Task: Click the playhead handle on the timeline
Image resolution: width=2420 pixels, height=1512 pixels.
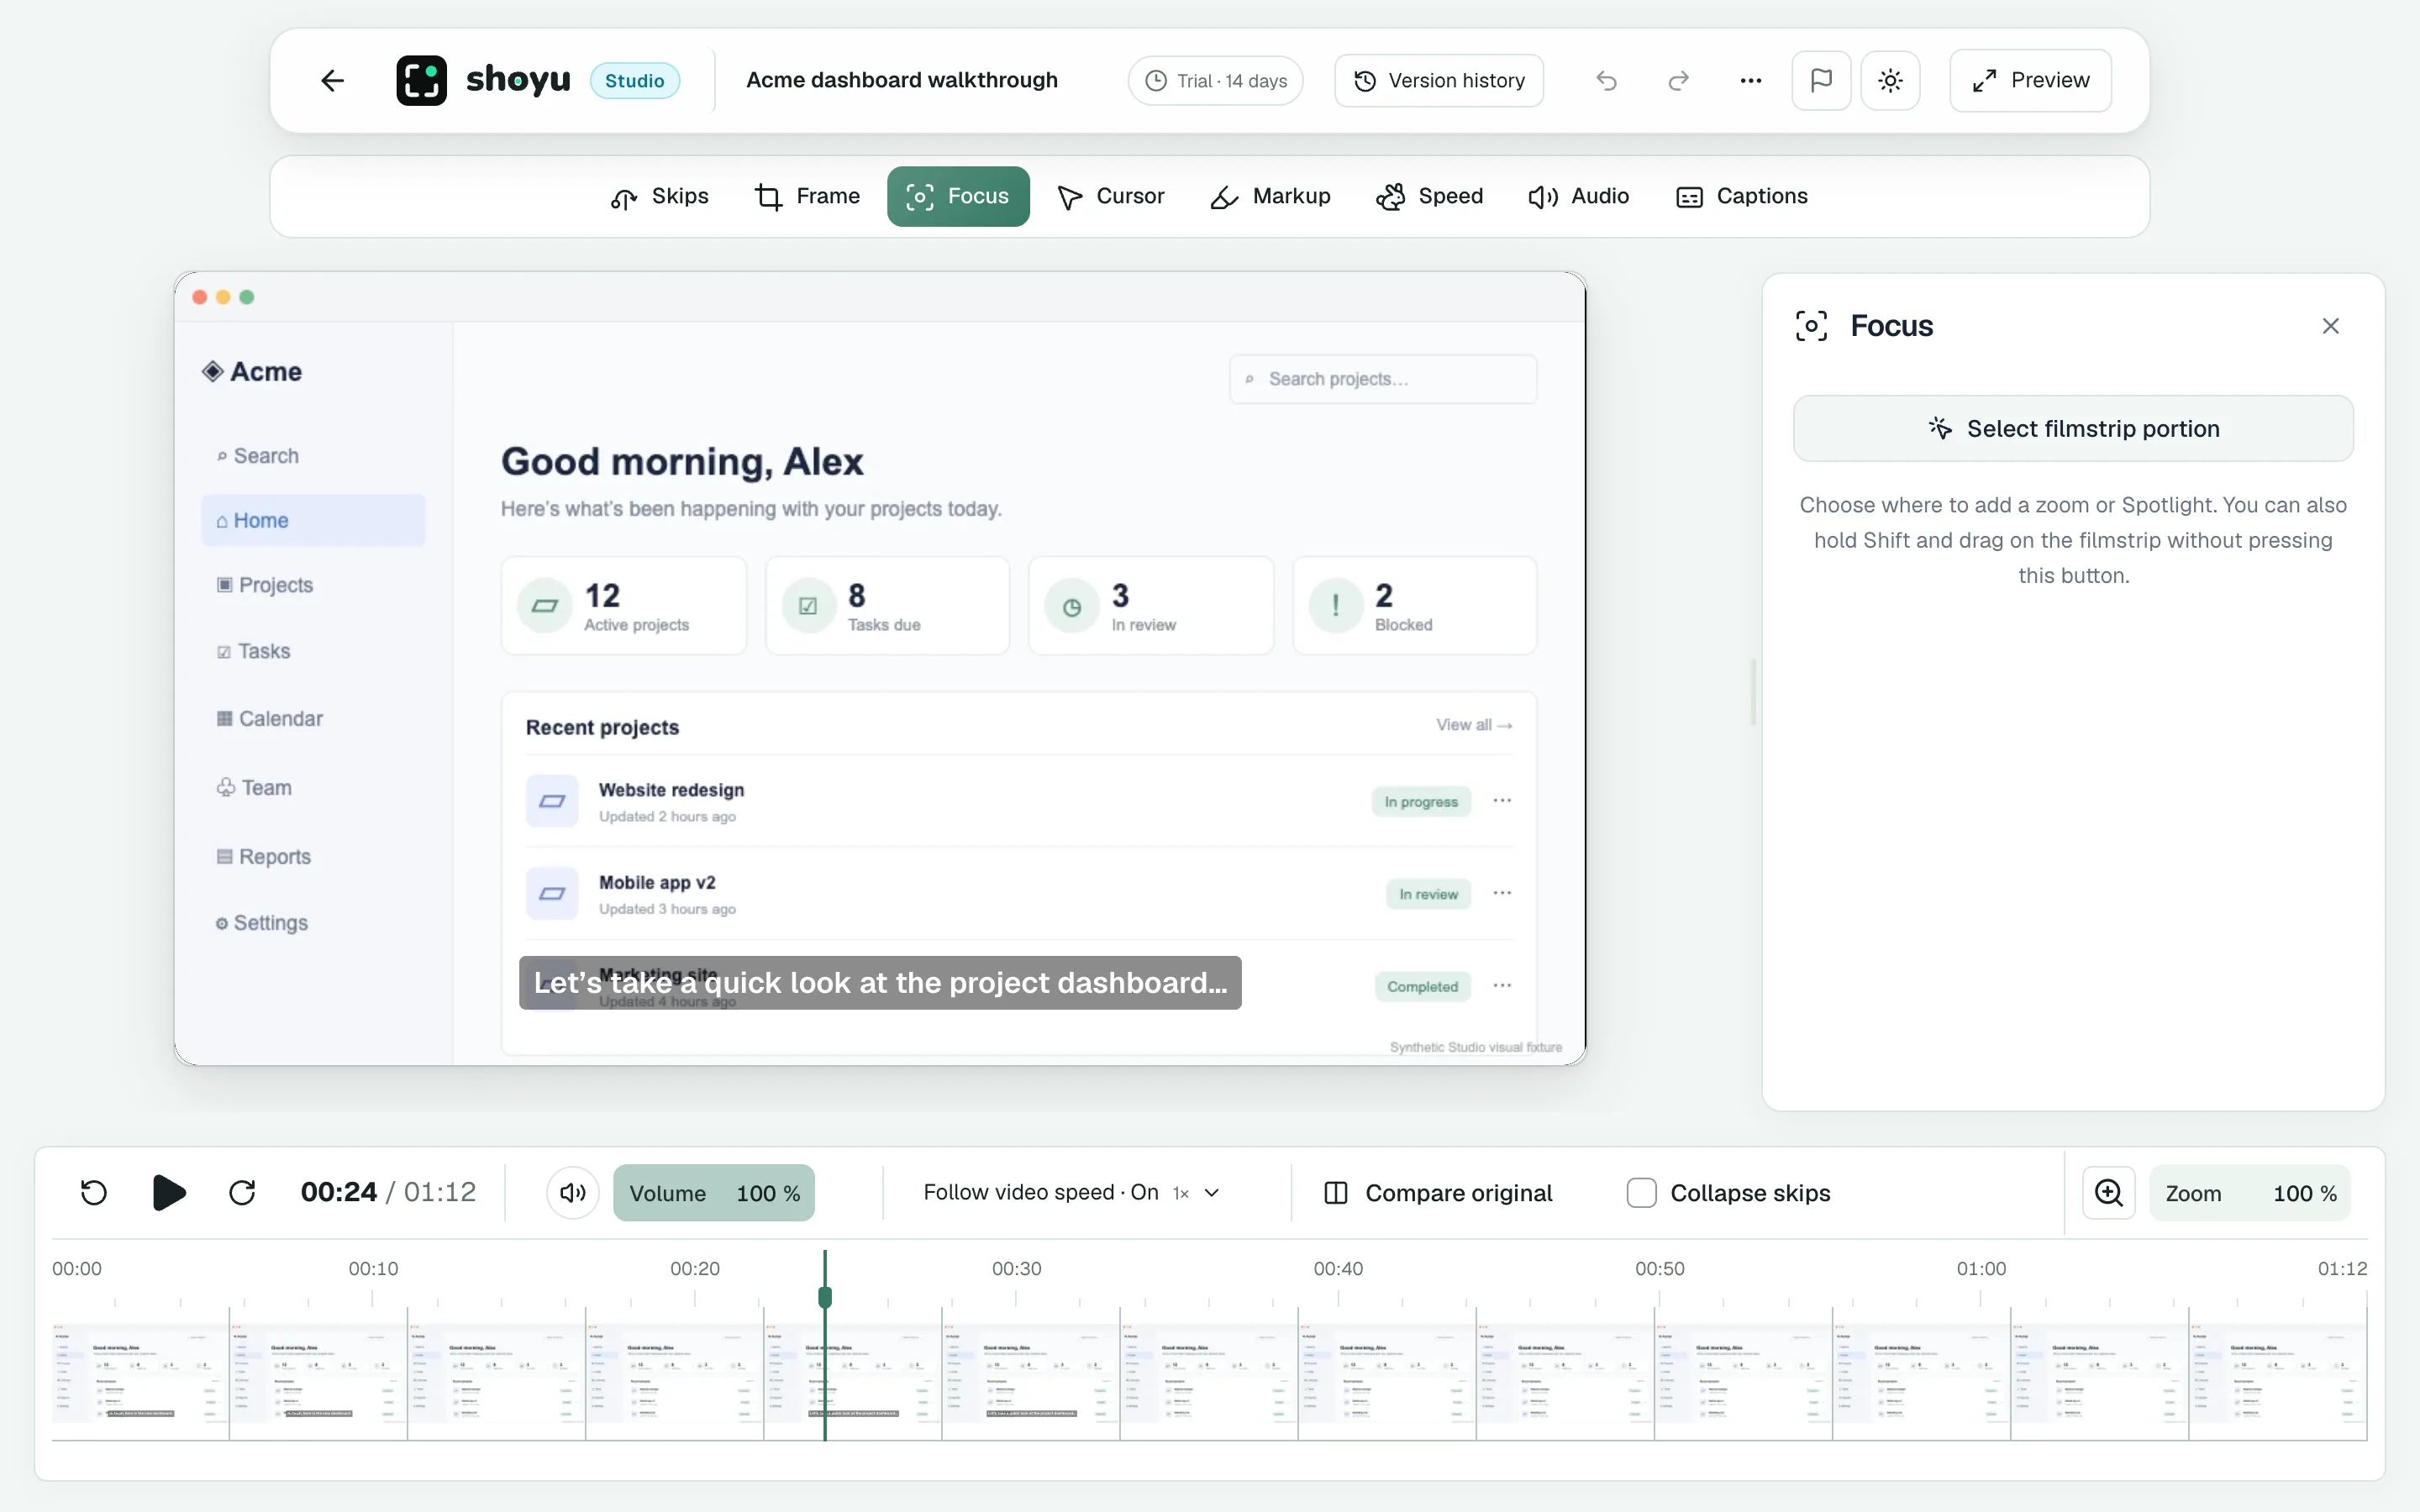Action: (x=825, y=1297)
